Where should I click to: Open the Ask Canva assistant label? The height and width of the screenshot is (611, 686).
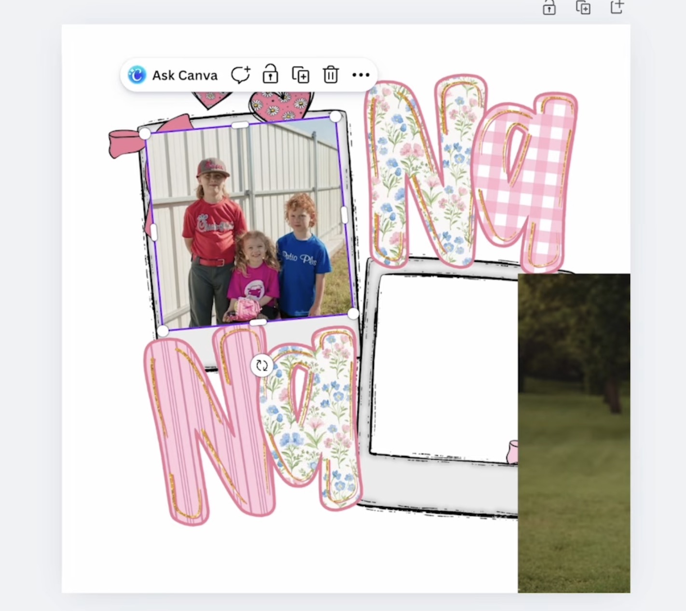coord(185,75)
